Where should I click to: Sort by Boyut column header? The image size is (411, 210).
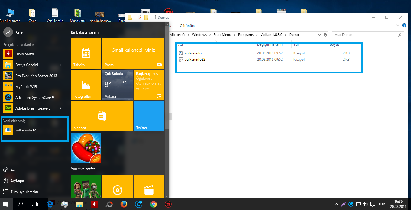(x=335, y=44)
